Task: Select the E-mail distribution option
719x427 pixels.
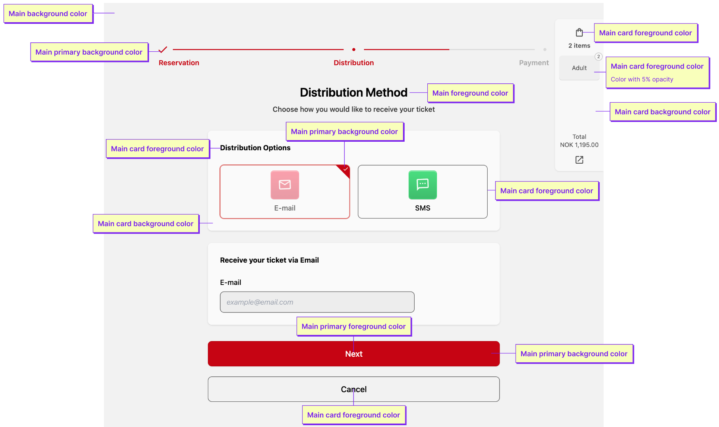Action: click(285, 208)
